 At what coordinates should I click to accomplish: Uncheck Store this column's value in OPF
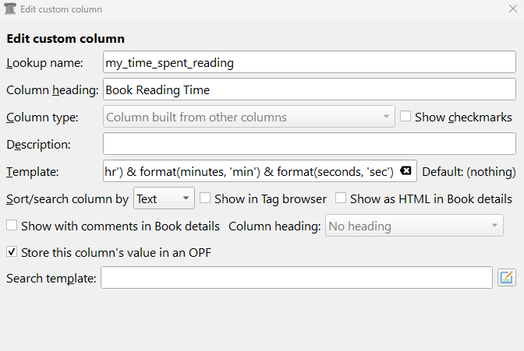[12, 251]
